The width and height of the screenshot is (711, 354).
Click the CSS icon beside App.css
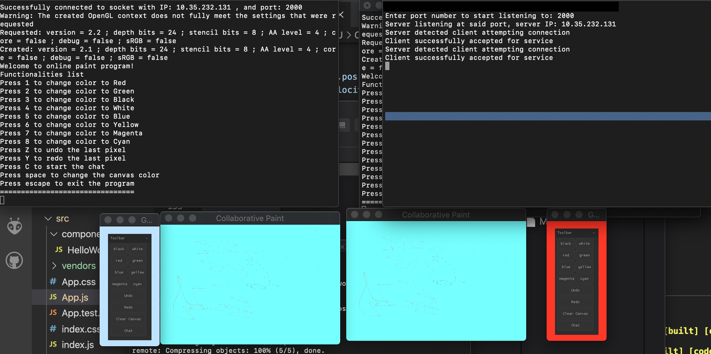click(53, 282)
